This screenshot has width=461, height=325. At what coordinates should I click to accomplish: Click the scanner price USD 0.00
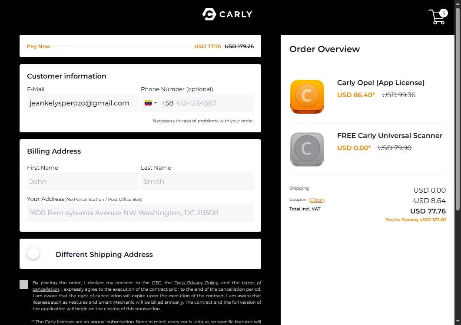coord(354,148)
